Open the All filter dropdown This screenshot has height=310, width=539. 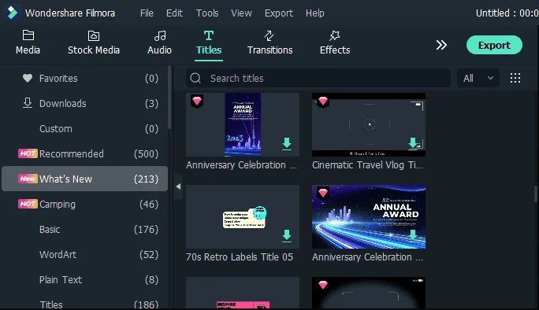click(478, 78)
